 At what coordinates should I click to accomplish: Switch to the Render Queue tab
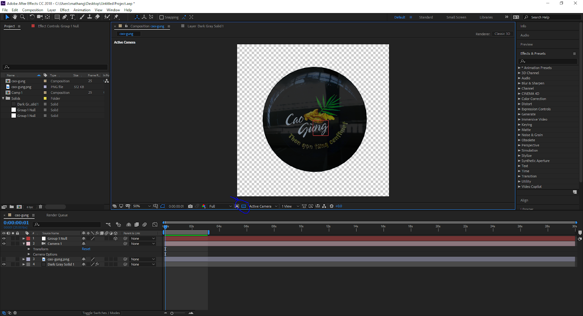click(57, 215)
